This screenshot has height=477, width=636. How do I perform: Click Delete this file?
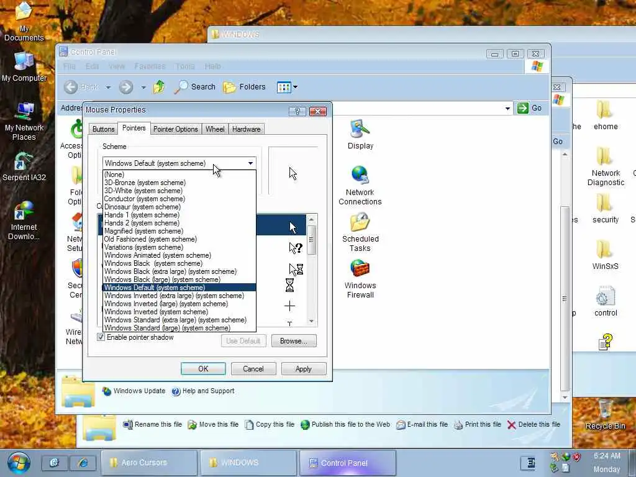click(534, 424)
